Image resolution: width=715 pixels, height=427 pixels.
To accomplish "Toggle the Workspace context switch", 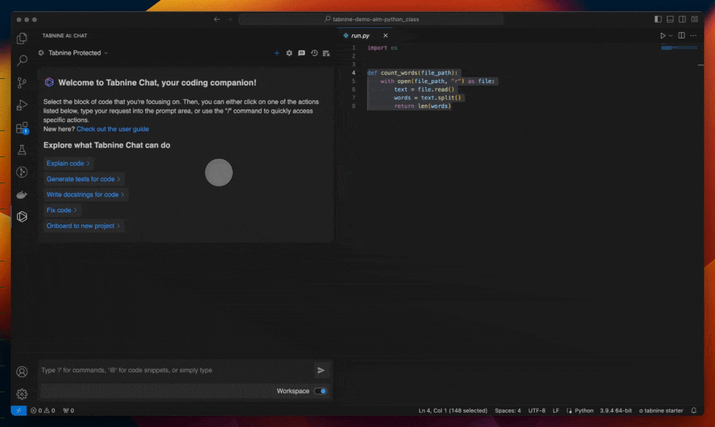I will point(320,391).
